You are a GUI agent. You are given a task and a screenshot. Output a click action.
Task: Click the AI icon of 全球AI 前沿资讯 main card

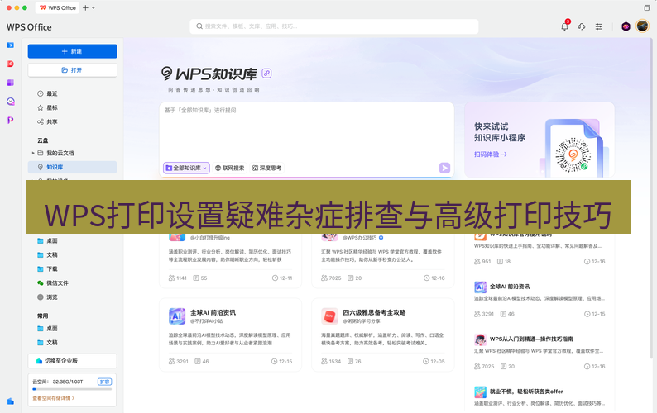click(x=177, y=316)
